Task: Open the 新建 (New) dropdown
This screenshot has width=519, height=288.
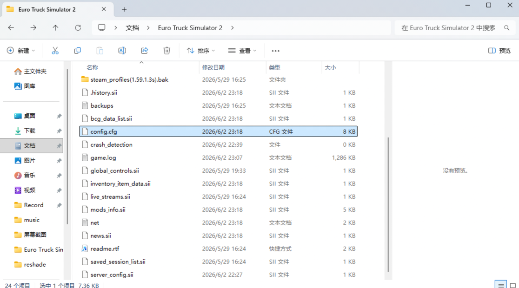Action: click(x=21, y=51)
